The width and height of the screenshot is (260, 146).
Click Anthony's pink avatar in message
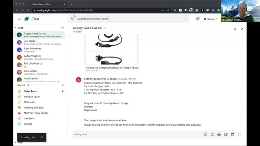point(78,80)
